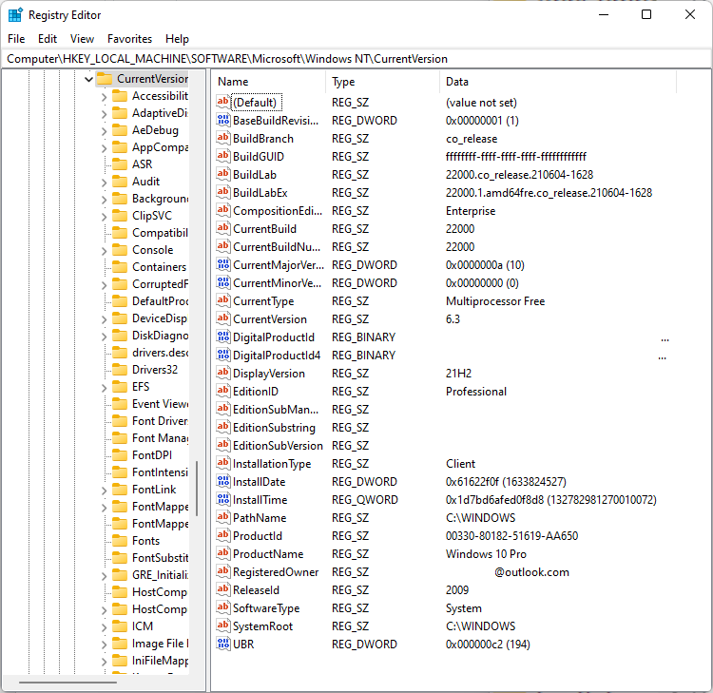This screenshot has width=713, height=693.
Task: Expand the ClipSVC key
Action: (x=105, y=217)
